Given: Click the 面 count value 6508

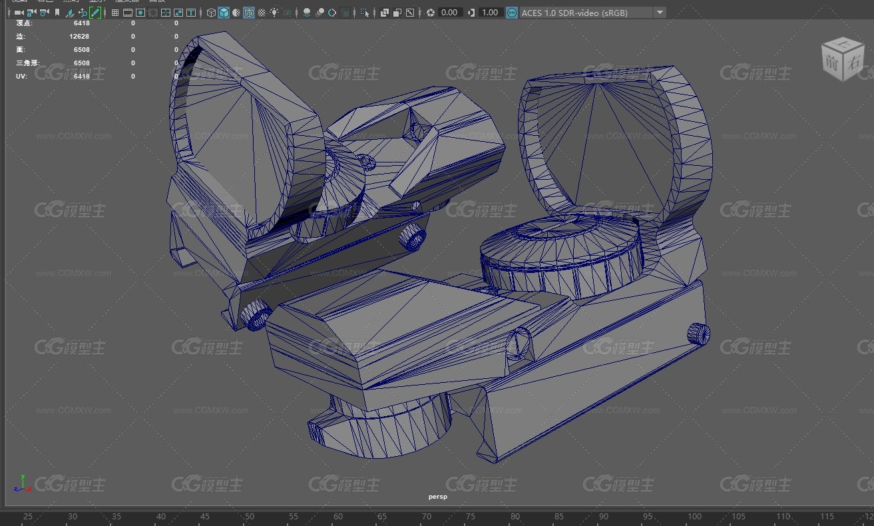Looking at the screenshot, I should tap(81, 49).
